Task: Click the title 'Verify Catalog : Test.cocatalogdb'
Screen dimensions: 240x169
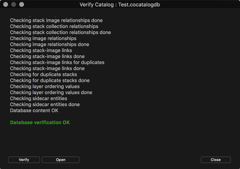Action: click(x=120, y=5)
